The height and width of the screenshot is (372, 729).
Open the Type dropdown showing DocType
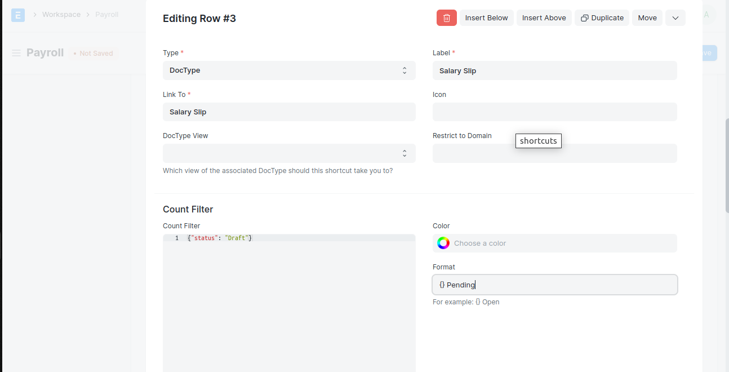[289, 70]
